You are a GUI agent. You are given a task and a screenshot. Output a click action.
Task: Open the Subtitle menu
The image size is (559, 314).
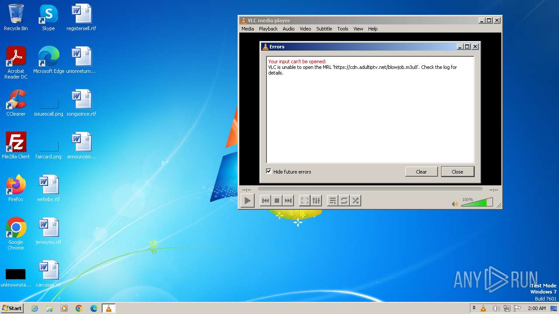click(324, 29)
